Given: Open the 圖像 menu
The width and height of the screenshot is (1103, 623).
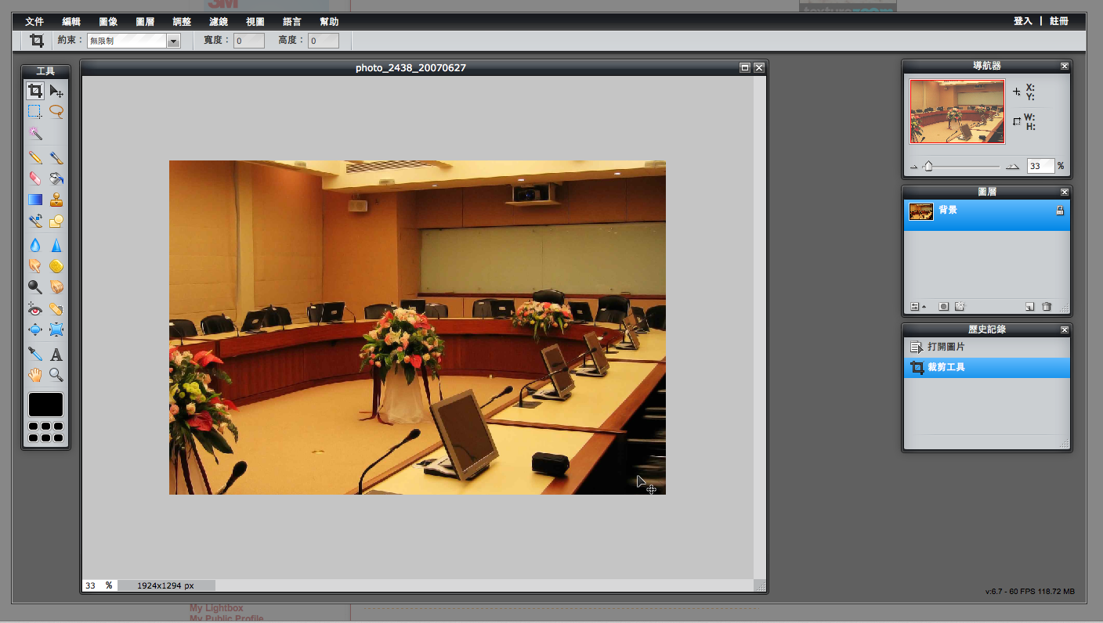Looking at the screenshot, I should [108, 22].
